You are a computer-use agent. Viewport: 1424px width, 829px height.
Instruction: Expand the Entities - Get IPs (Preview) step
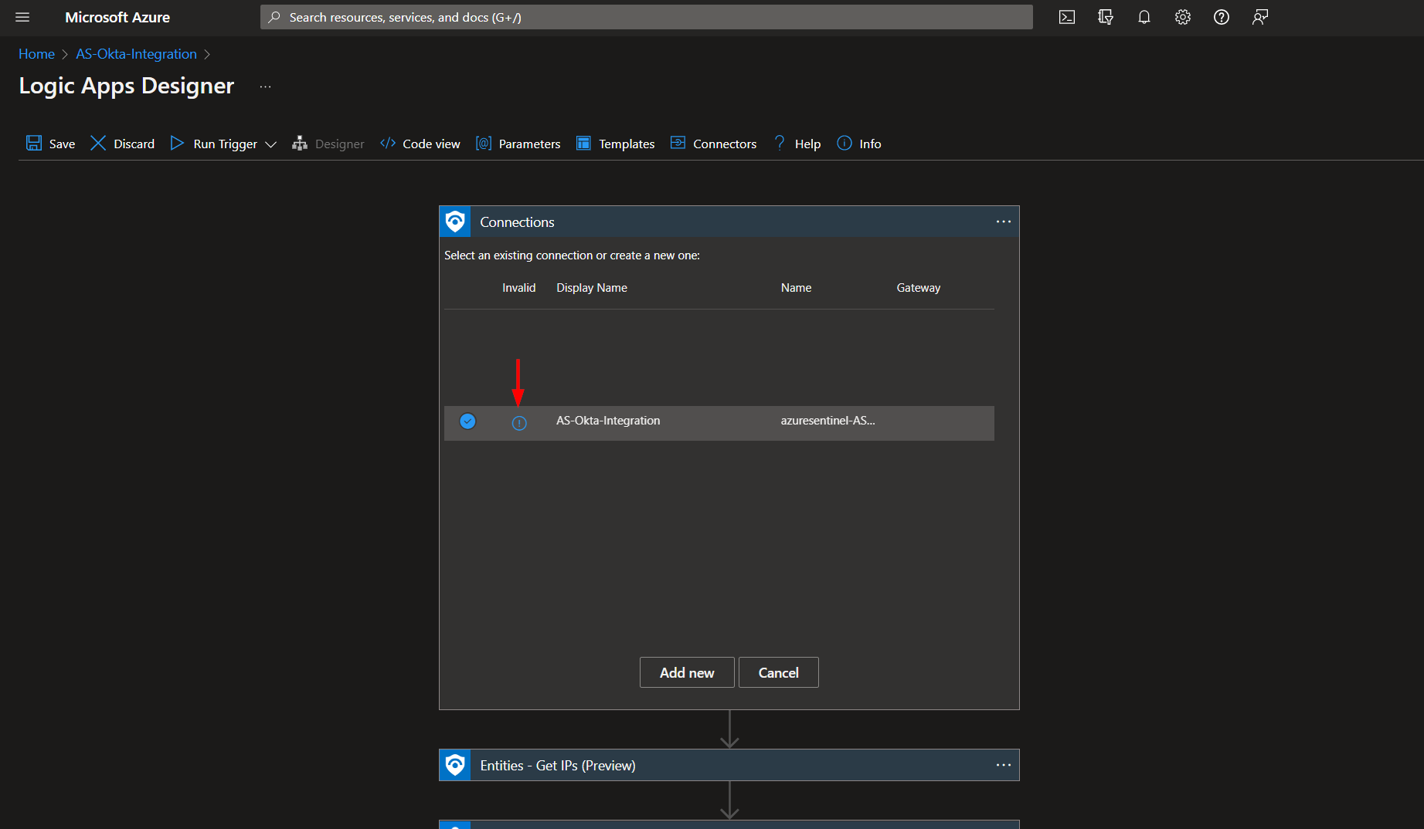[x=729, y=765]
